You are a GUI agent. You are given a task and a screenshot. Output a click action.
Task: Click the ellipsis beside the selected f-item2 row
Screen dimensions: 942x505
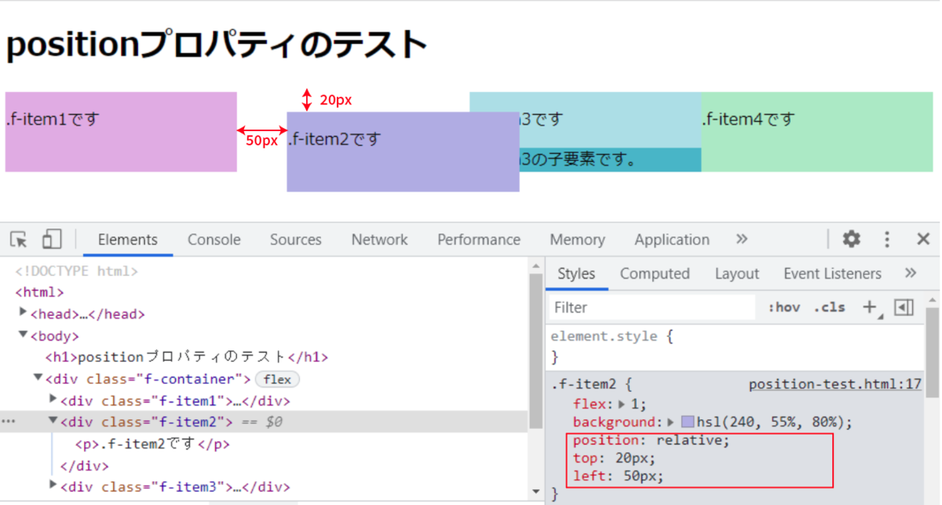pyautogui.click(x=8, y=422)
